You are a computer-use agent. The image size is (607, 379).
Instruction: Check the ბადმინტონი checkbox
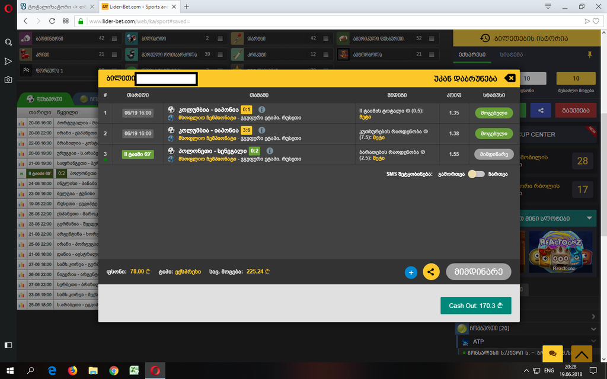click(x=114, y=38)
